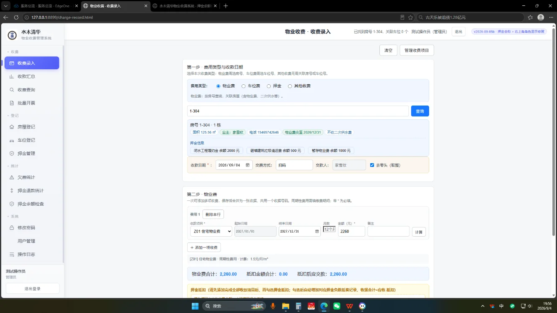Open 收款项目 dropdown Z01 住宅物业费
The image size is (557, 313).
coord(211,231)
